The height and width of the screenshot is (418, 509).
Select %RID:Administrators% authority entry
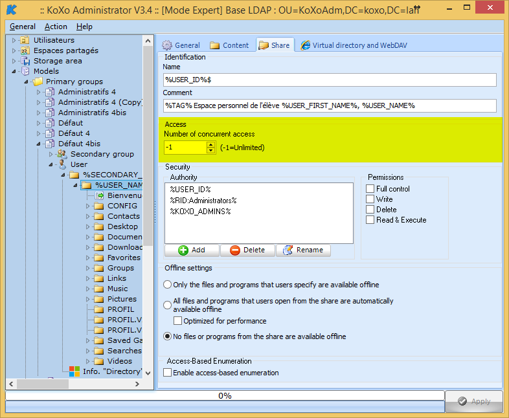[203, 201]
